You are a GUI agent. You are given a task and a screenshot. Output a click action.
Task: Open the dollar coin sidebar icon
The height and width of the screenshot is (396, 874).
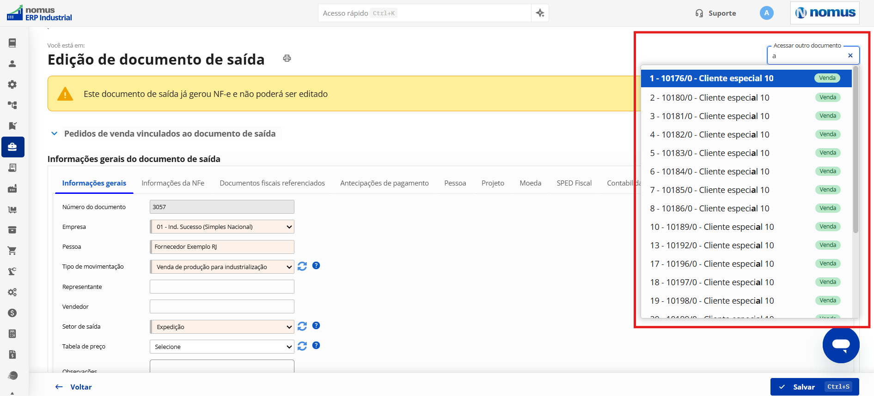(x=12, y=313)
